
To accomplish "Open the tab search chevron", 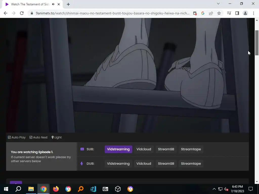I will pos(218,4).
